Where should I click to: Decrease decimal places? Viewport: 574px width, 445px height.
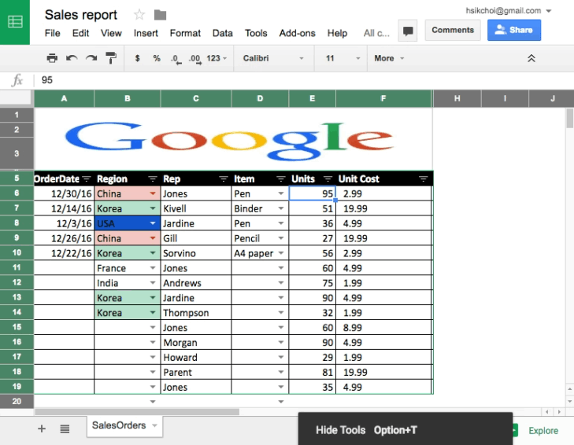(x=176, y=59)
